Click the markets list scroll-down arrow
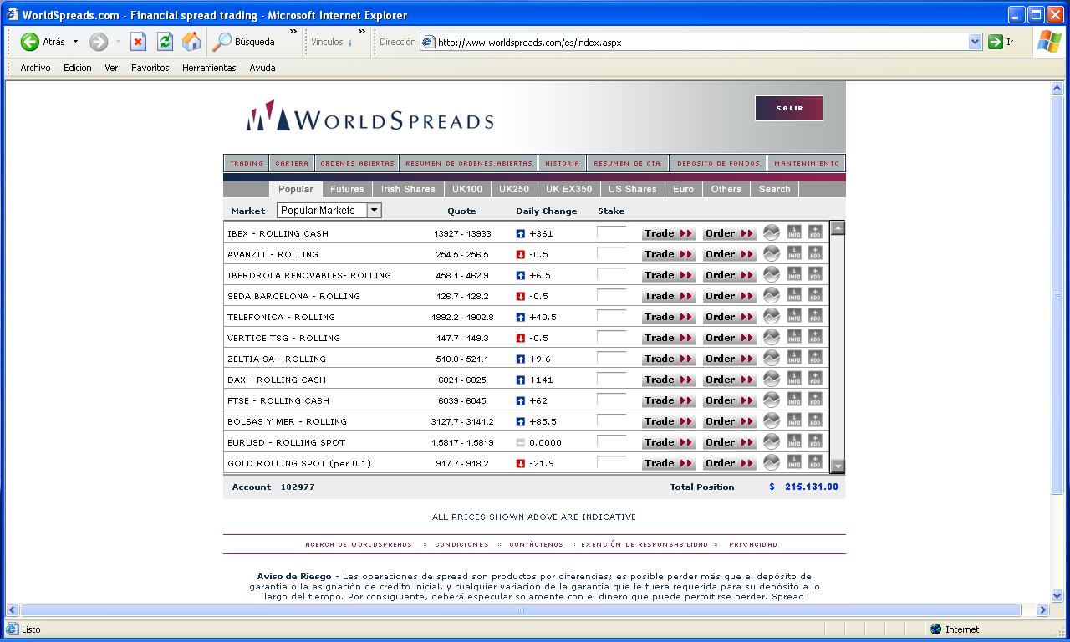This screenshot has width=1070, height=642. pos(838,466)
